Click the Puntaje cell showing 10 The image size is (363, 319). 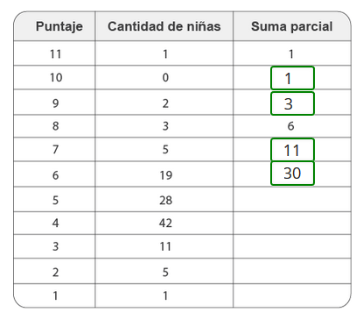pos(54,77)
